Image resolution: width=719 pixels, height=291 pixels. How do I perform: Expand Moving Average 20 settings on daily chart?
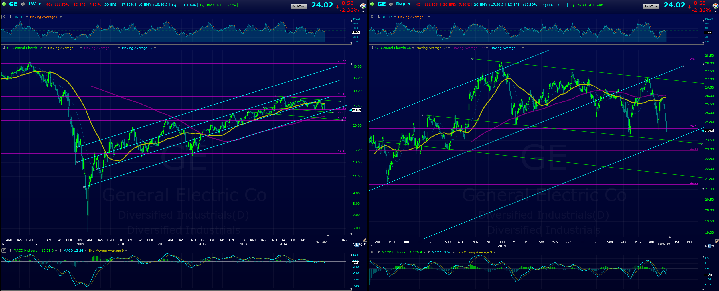523,48
